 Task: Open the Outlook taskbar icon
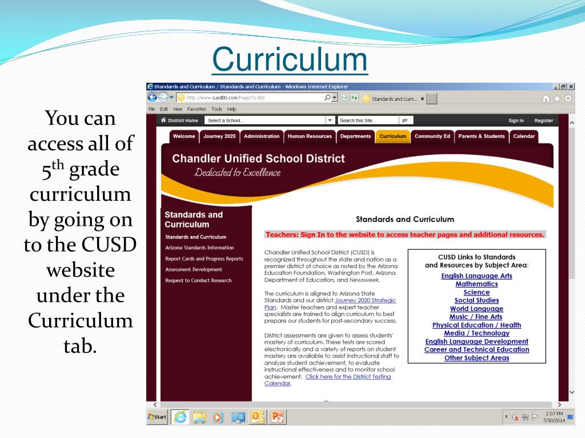click(x=258, y=417)
